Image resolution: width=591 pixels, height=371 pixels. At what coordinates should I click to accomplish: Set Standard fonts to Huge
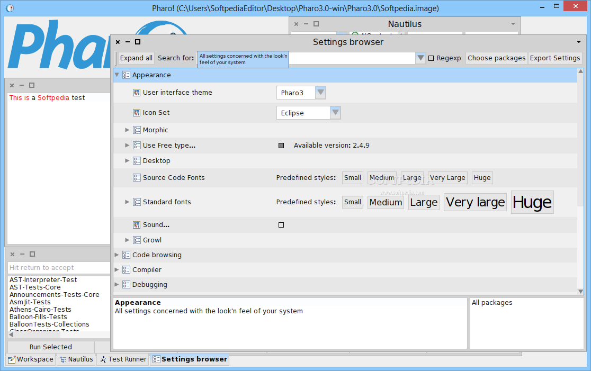[x=532, y=202]
